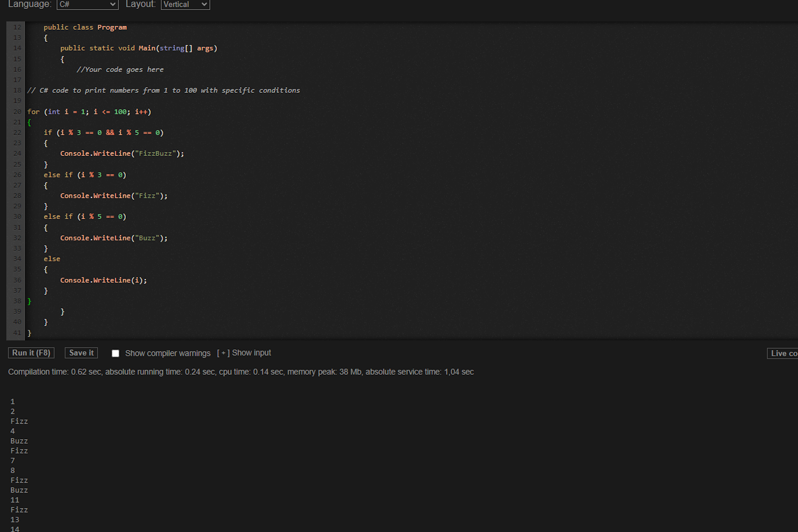Click on the C# code comment line
Viewport: 798px width, 532px height.
163,90
